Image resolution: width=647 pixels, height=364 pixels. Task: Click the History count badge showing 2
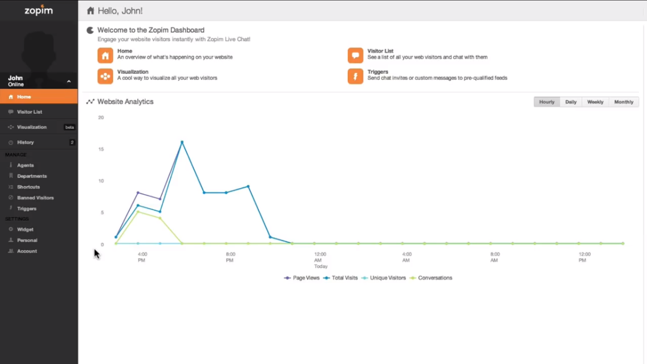click(x=72, y=142)
